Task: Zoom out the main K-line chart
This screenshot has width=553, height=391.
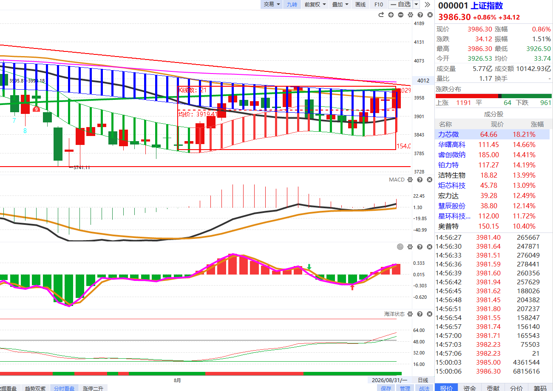Action: pyautogui.click(x=400, y=15)
